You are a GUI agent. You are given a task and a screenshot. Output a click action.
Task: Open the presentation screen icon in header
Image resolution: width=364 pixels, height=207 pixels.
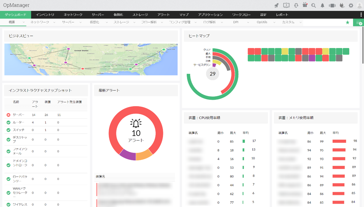tap(286, 5)
